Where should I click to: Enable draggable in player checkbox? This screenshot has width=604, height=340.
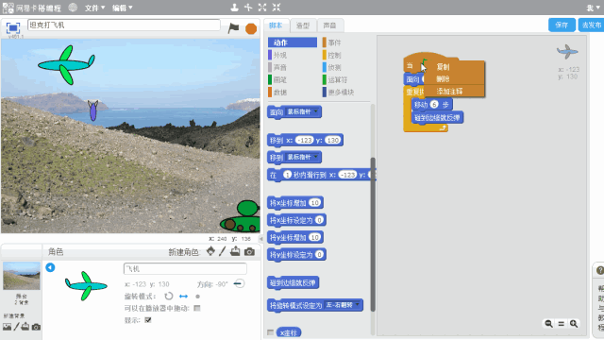197,308
